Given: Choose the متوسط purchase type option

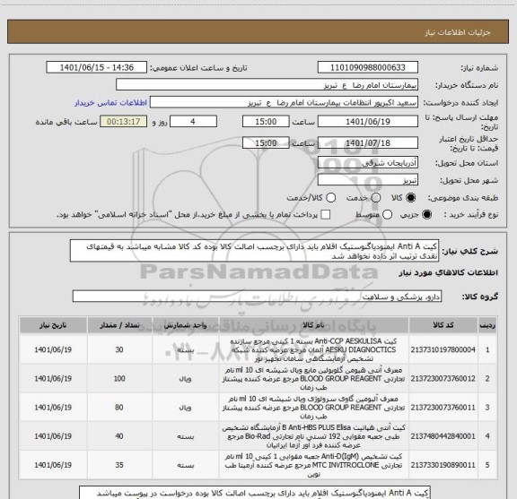Looking at the screenshot, I should 387,215.
